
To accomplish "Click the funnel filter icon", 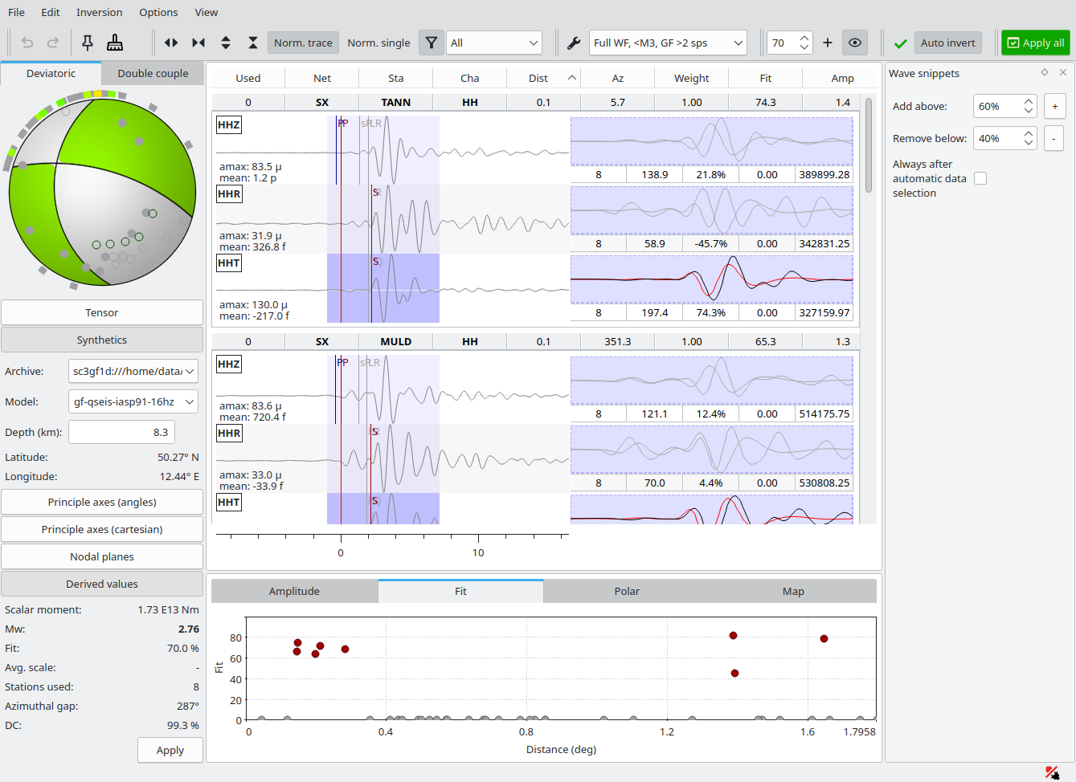I will (x=432, y=43).
